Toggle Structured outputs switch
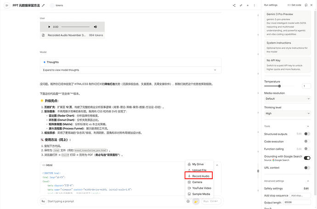This screenshot has height=209, width=317. tap(307, 134)
